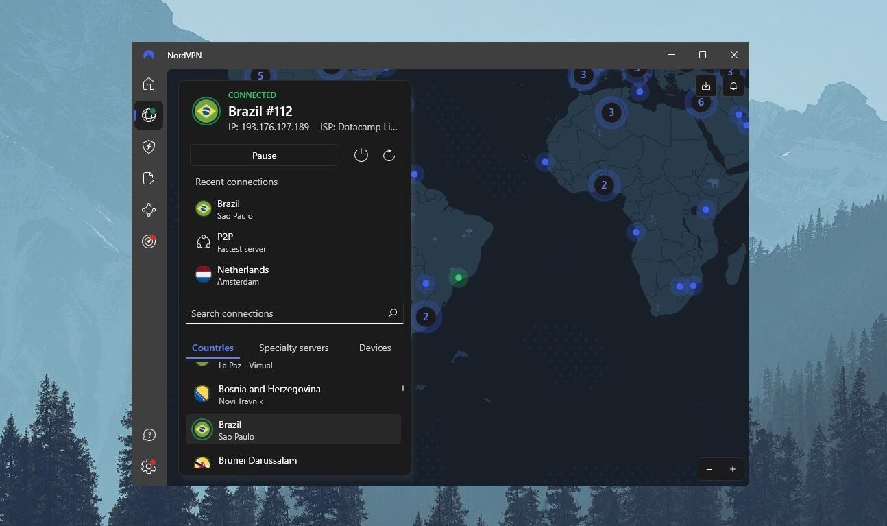
Task: Click the cluster marker 6 on the map
Action: coord(701,102)
